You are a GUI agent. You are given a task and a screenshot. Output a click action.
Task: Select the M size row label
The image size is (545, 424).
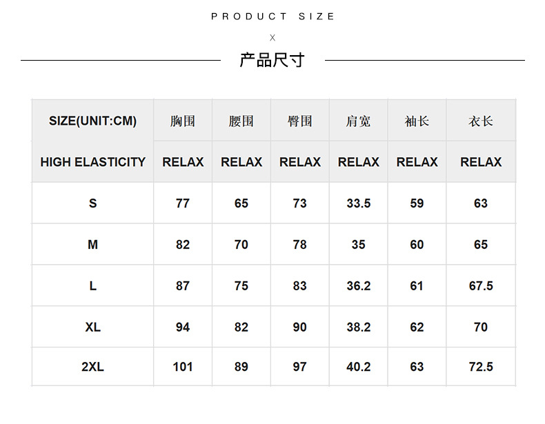[93, 244]
